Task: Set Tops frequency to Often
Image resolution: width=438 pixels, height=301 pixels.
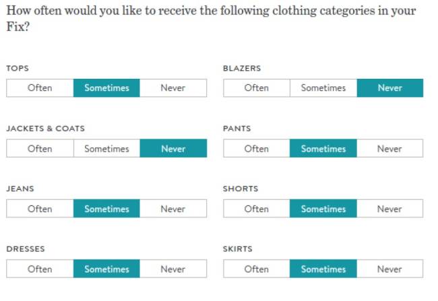Action: click(40, 88)
